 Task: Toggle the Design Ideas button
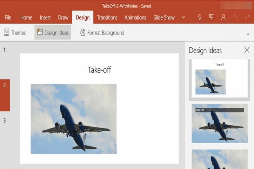53,33
